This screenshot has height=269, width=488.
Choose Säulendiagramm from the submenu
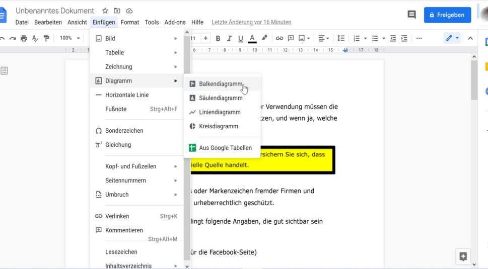point(222,98)
